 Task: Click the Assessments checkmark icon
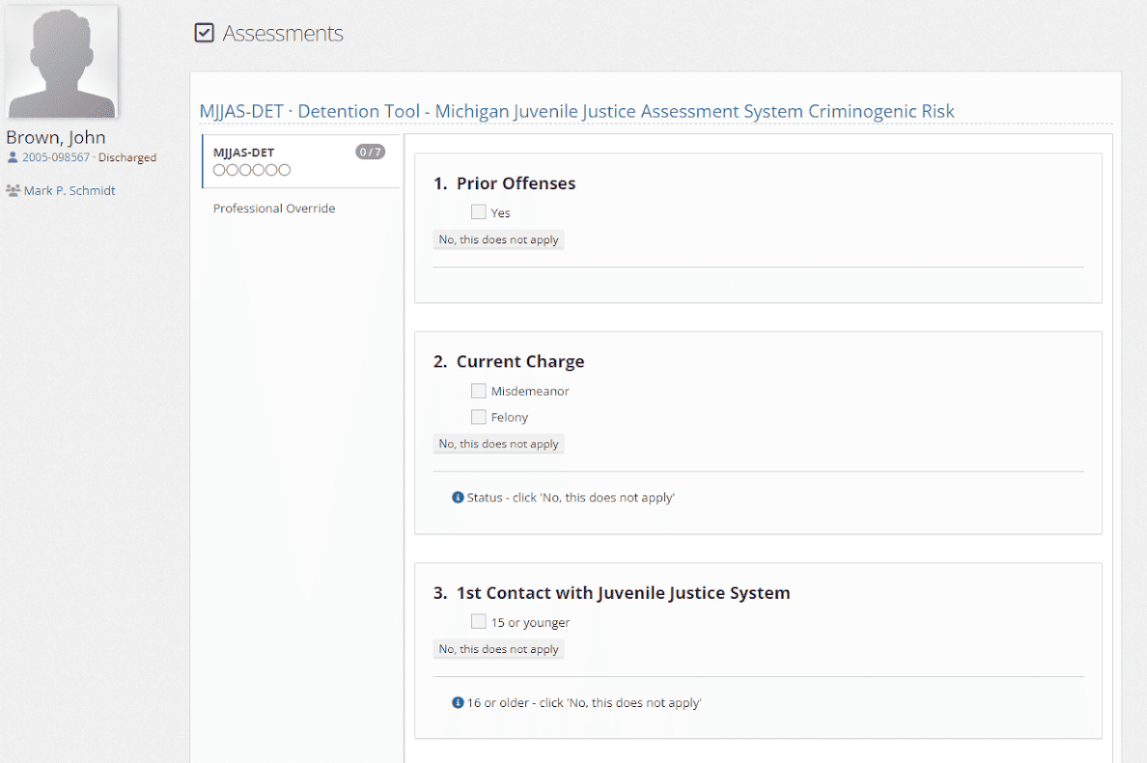(x=204, y=32)
